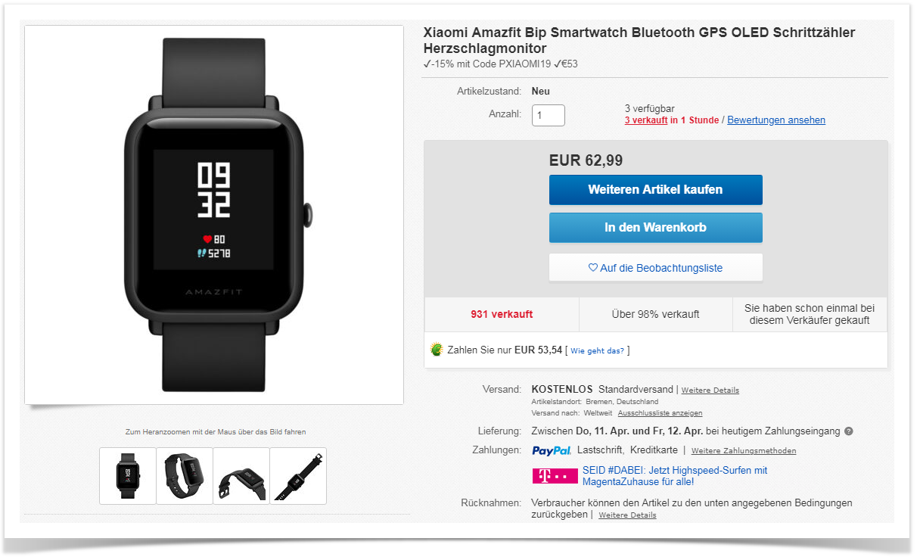Image resolution: width=920 pixels, height=560 pixels.
Task: Select the fourth flat-strap watch thumbnail
Action: click(298, 476)
